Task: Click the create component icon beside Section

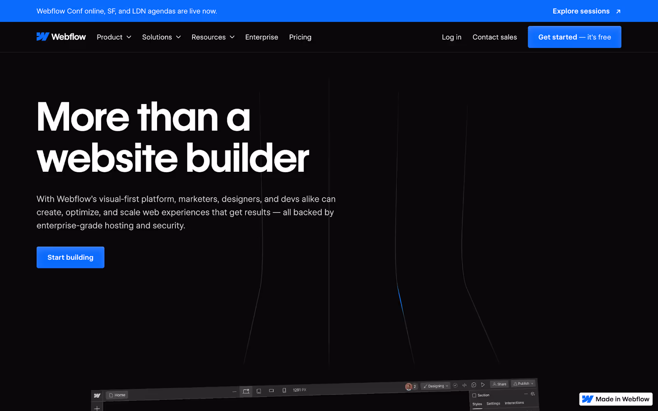Action: coord(533,394)
